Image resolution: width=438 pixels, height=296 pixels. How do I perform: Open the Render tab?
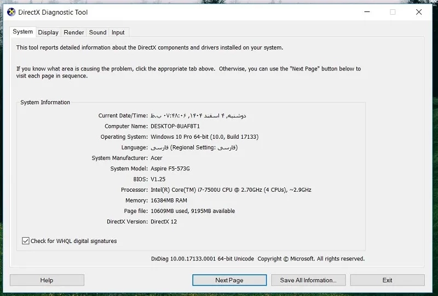tap(74, 32)
